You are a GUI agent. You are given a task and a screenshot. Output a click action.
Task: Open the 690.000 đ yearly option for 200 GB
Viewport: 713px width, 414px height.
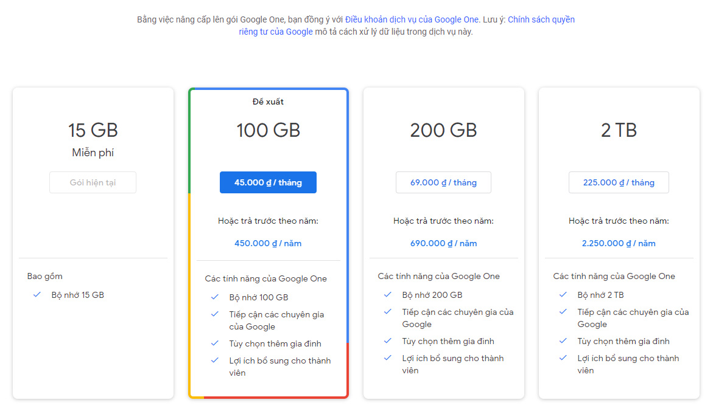(x=443, y=243)
